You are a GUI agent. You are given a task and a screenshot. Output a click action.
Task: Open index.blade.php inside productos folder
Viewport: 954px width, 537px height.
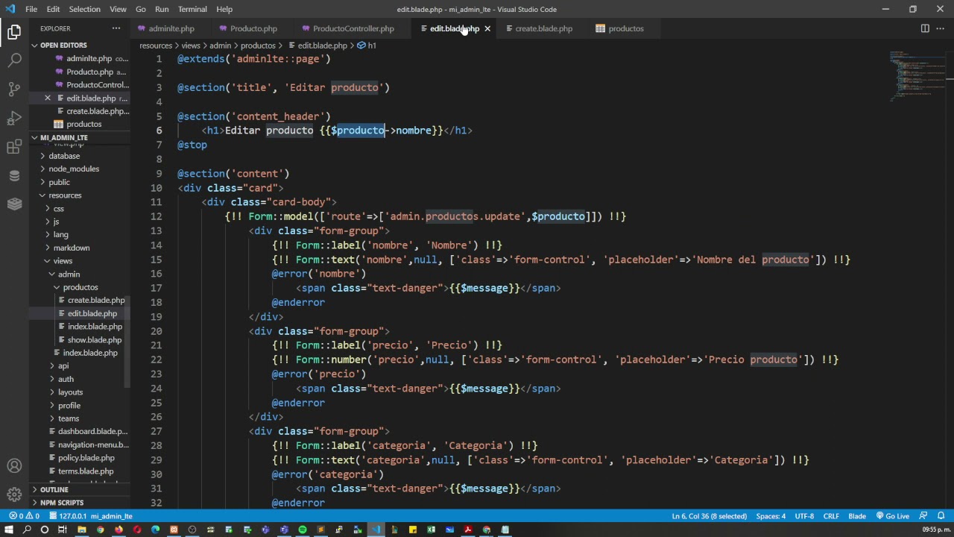click(95, 327)
